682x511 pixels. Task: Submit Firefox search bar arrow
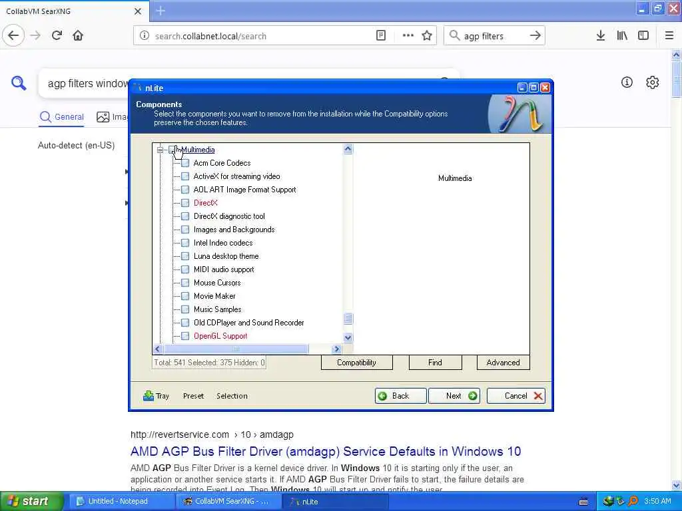(535, 36)
